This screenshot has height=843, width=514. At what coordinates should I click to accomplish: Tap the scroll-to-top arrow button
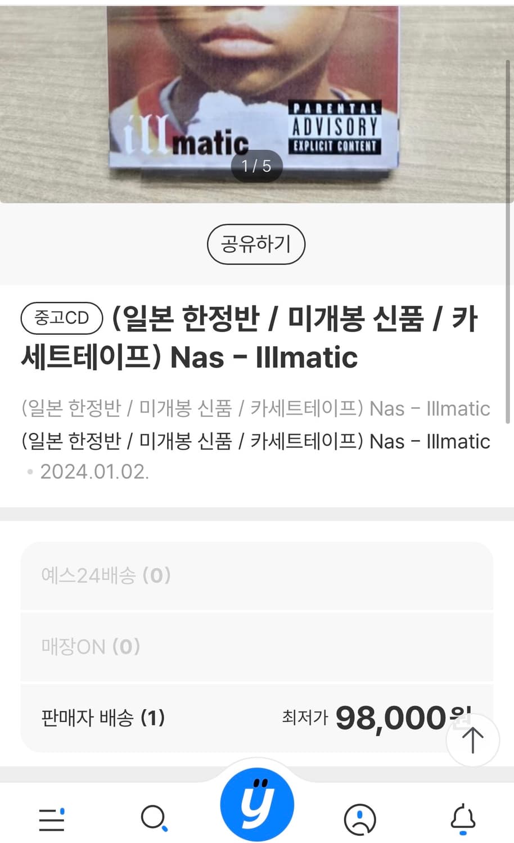[472, 740]
